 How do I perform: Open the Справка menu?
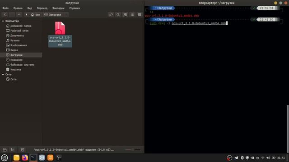[75, 8]
